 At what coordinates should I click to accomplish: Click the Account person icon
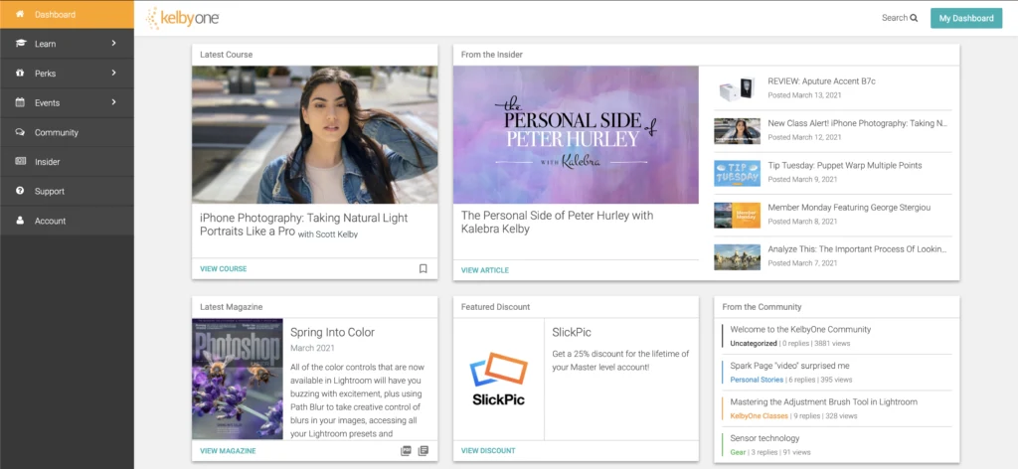[x=20, y=221]
